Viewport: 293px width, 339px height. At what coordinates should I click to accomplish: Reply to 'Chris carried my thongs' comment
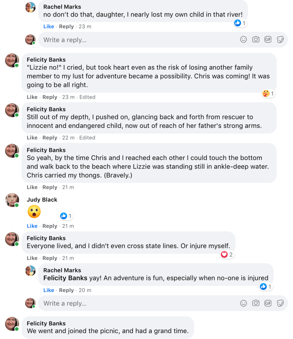[x=50, y=187]
